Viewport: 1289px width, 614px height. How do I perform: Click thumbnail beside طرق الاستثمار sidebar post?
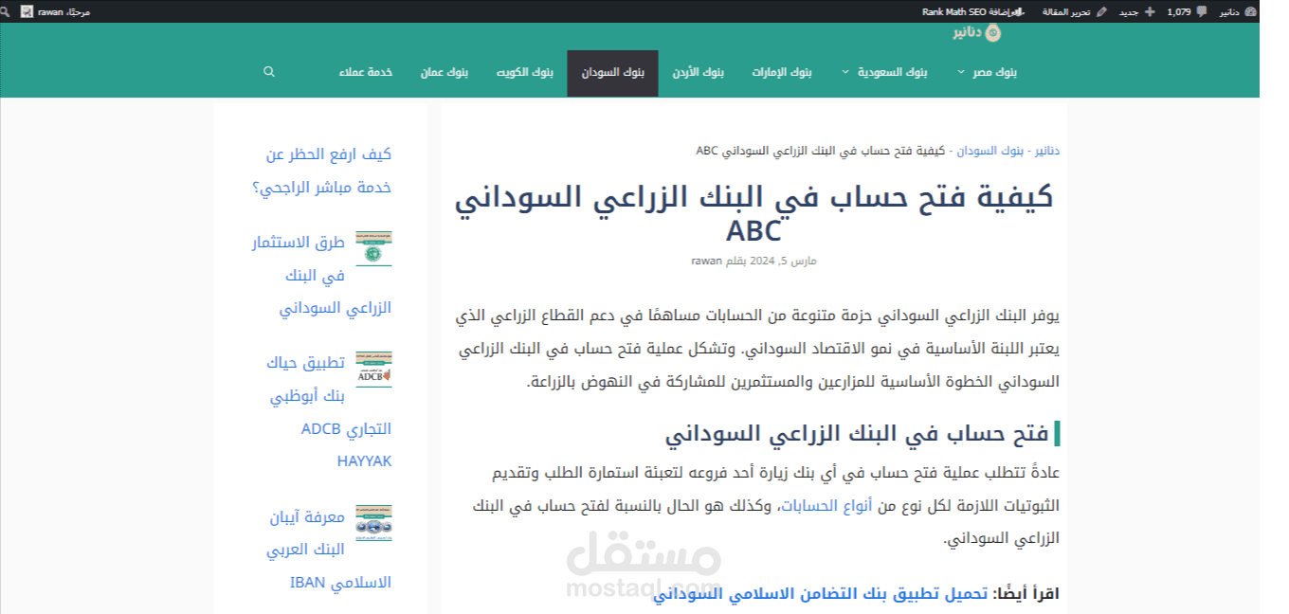coord(373,248)
